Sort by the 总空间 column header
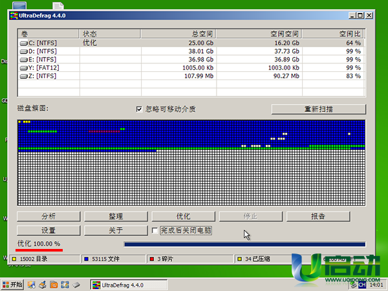388x291 pixels. (178, 34)
